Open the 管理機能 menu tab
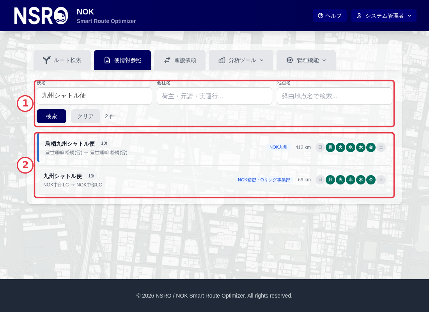 (x=306, y=60)
